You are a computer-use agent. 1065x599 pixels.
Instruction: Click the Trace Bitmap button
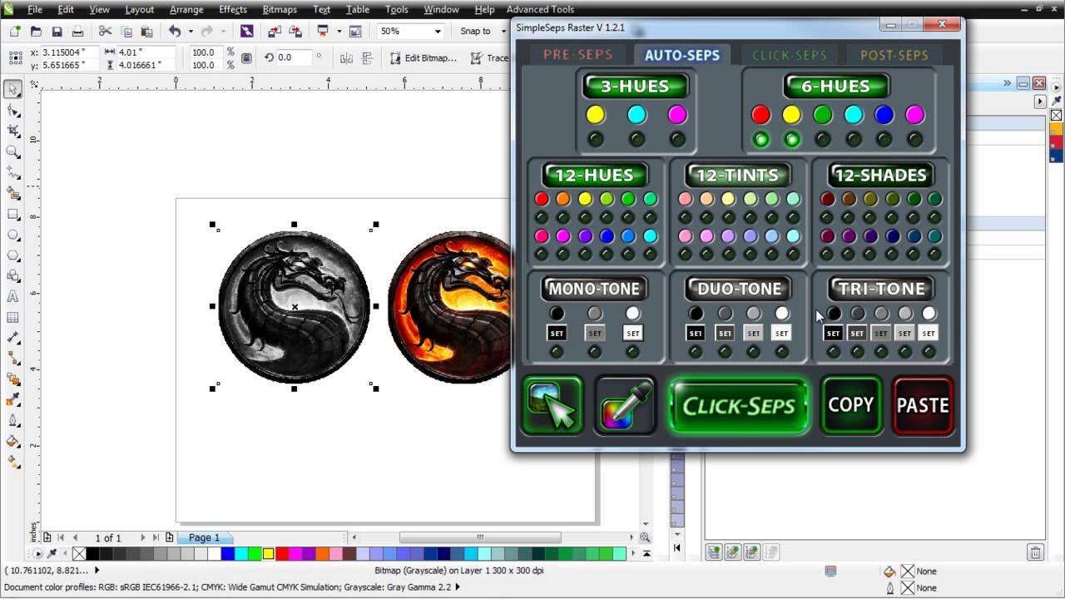tap(489, 57)
